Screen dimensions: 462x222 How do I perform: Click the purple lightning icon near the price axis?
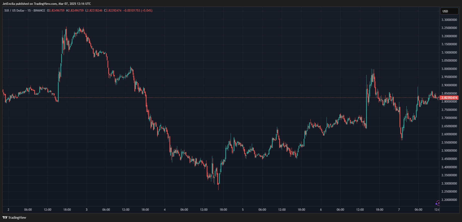point(438,203)
